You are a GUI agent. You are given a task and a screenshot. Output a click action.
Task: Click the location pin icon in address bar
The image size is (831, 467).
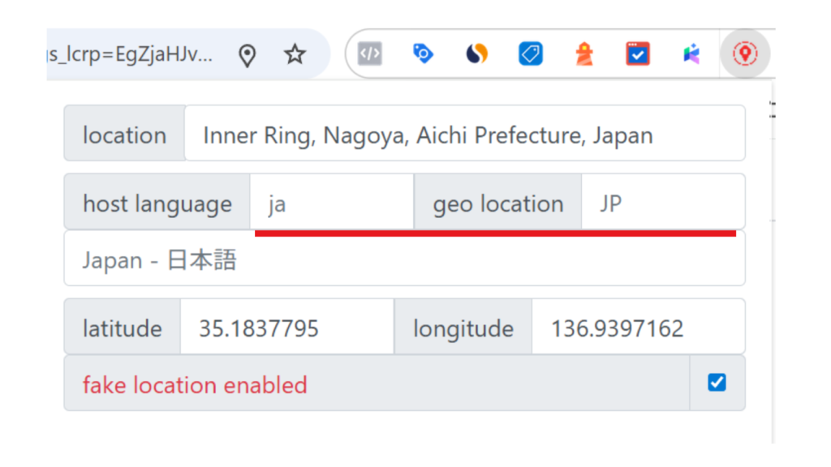coord(248,55)
